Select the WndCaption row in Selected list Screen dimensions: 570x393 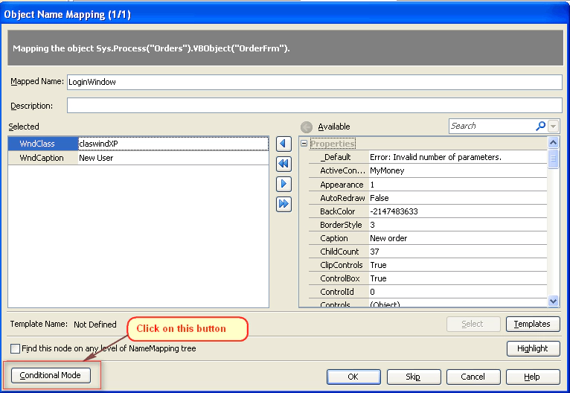tap(42, 158)
